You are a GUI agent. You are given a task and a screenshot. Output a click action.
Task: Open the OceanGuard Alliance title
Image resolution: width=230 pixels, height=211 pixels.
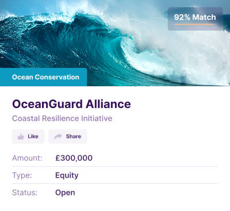point(71,104)
